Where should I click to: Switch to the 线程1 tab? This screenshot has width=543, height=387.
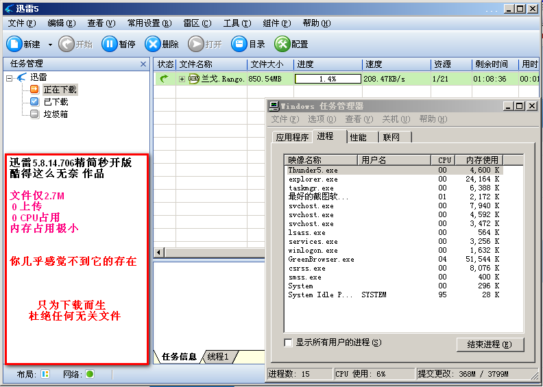pos(218,357)
